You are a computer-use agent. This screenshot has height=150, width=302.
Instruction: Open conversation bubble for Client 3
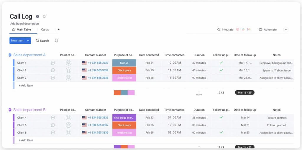click(x=53, y=78)
